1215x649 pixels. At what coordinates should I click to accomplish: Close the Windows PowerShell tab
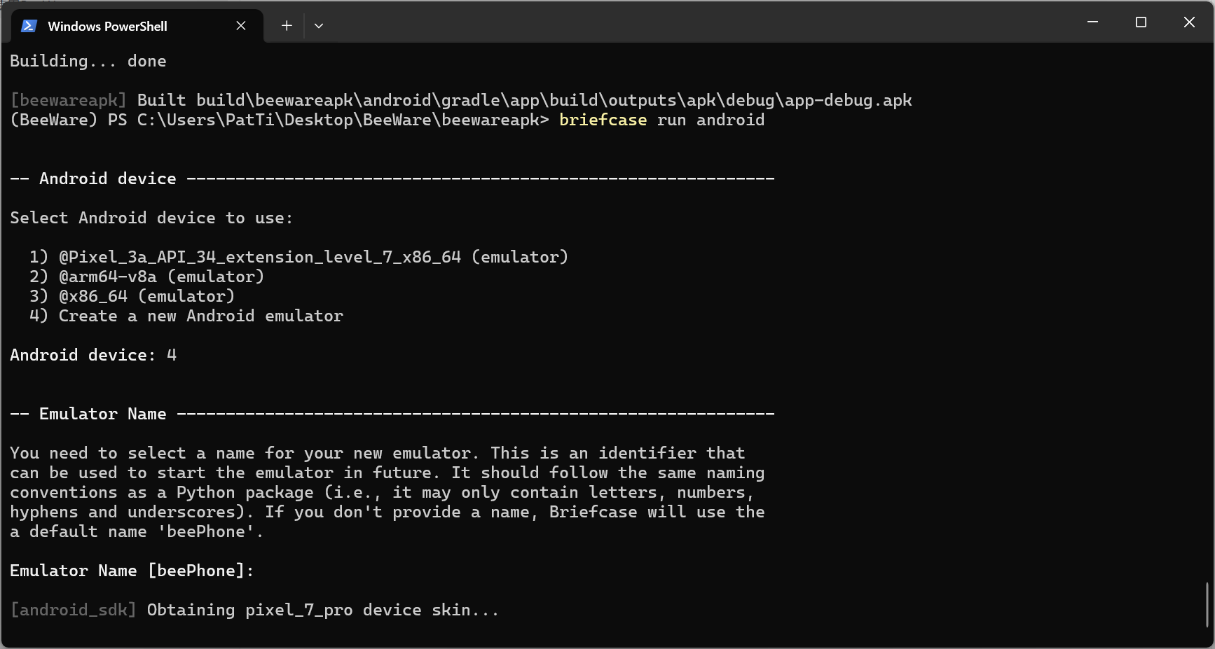(241, 26)
